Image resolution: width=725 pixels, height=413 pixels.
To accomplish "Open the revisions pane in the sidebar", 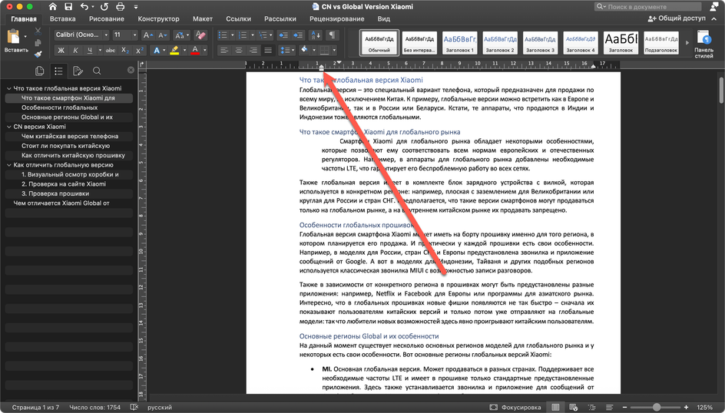I will tap(78, 71).
